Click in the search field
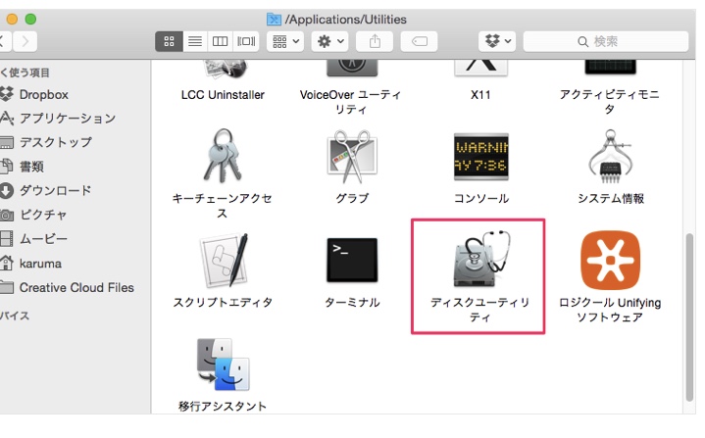This screenshot has width=705, height=438. tap(608, 41)
